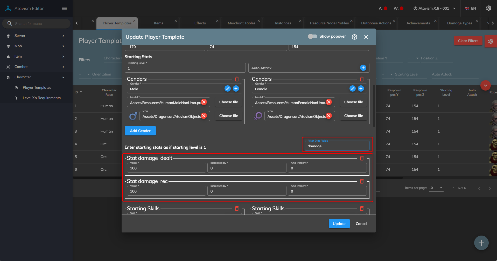Add a new Auto Attack with plus icon
The height and width of the screenshot is (261, 497).
click(x=363, y=68)
